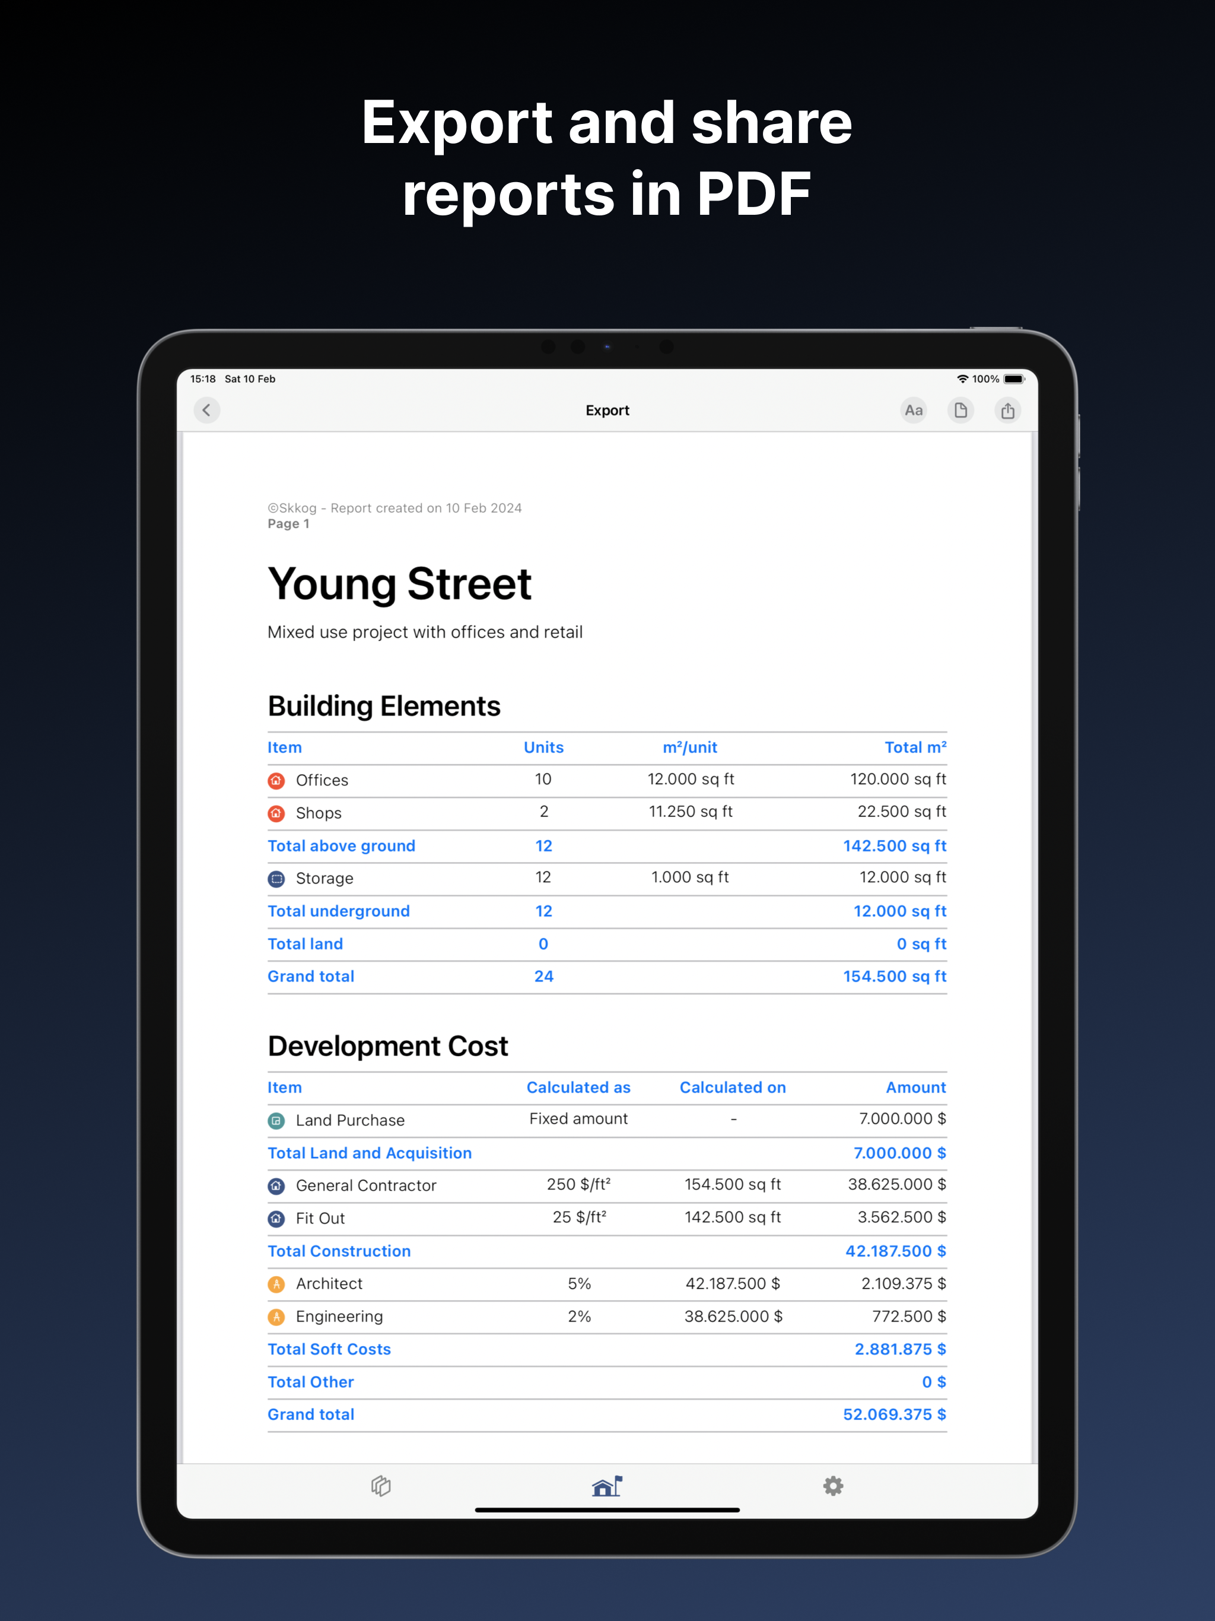Click the 'Building Elements' heading
This screenshot has width=1215, height=1621.
point(384,705)
